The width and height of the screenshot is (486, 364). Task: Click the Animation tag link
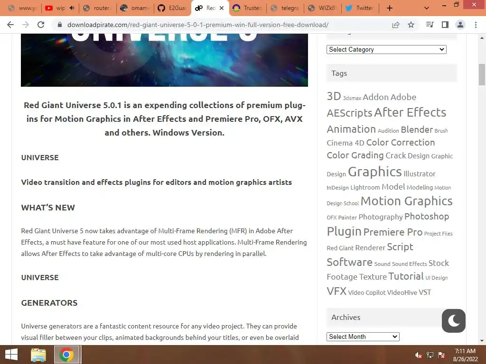(351, 129)
